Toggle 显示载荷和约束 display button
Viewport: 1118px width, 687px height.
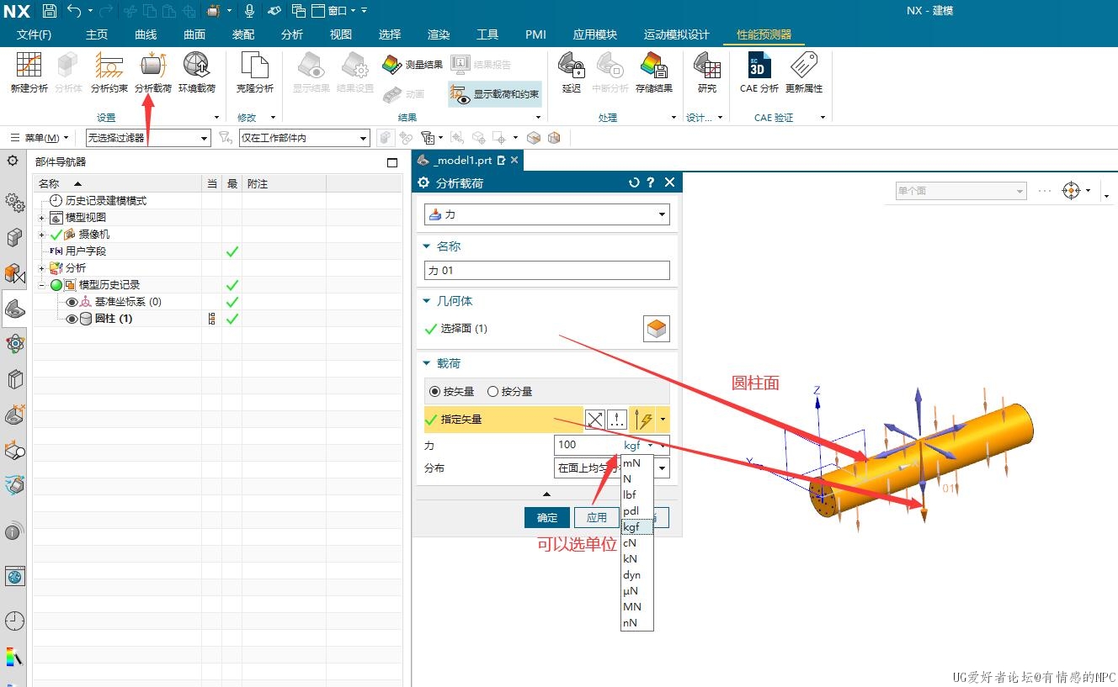click(495, 94)
